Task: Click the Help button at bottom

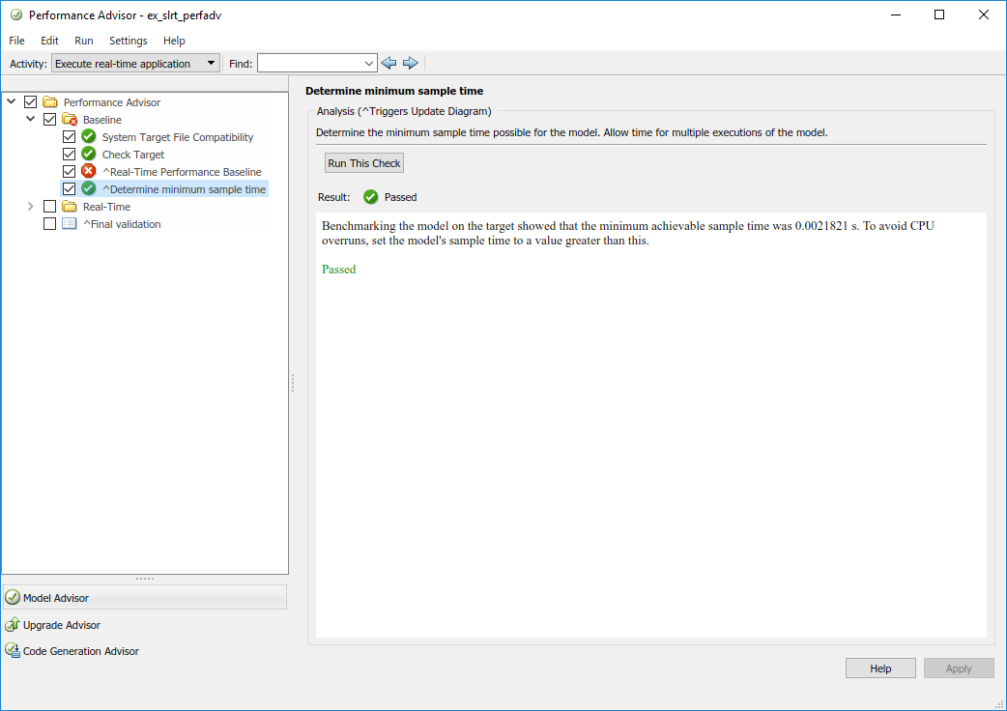Action: pyautogui.click(x=880, y=668)
